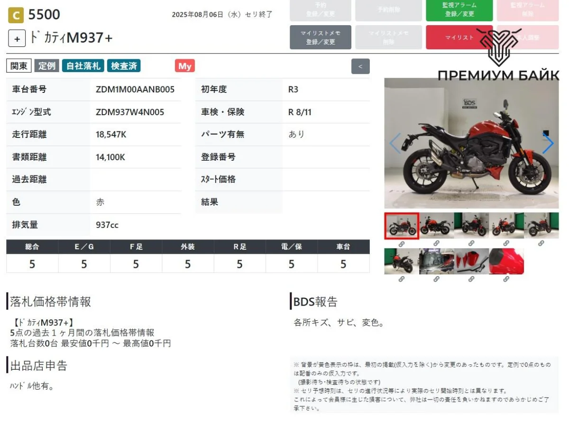Click the faded 予約 登録/変更 button
This screenshot has height=437, width=569.
321,10
